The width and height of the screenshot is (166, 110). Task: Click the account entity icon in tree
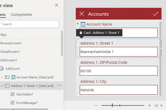point(13,77)
